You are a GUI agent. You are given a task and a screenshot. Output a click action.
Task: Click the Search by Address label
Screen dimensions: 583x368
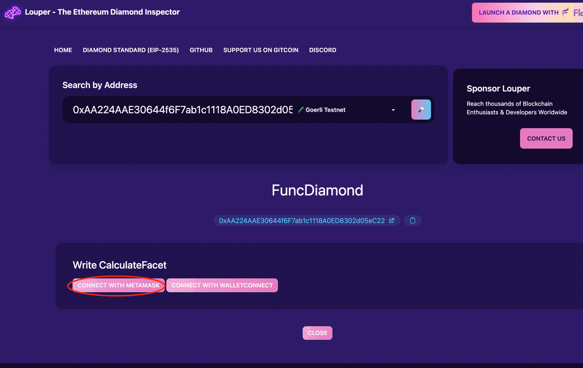coord(100,85)
